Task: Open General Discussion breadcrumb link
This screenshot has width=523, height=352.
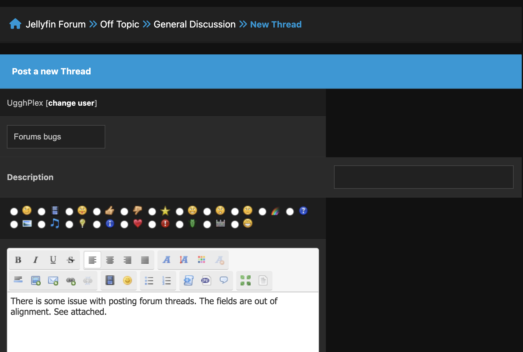Action: (194, 24)
